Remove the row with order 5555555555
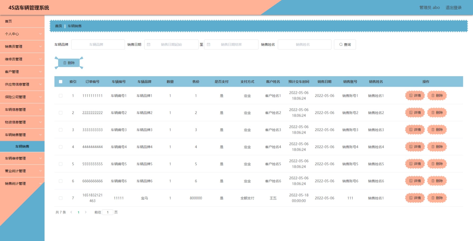This screenshot has height=241, width=473. pos(437,164)
